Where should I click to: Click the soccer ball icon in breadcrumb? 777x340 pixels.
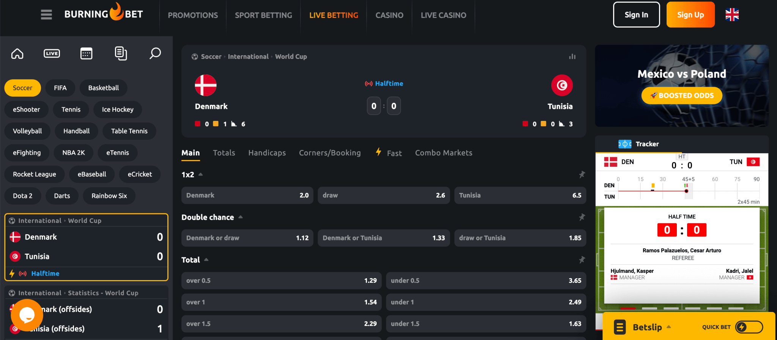pyautogui.click(x=195, y=56)
